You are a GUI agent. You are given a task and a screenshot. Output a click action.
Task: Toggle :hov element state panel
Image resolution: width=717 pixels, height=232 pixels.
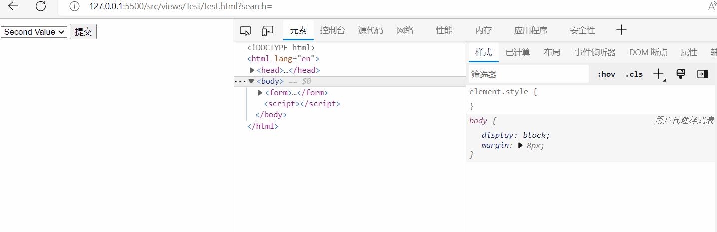coord(606,74)
